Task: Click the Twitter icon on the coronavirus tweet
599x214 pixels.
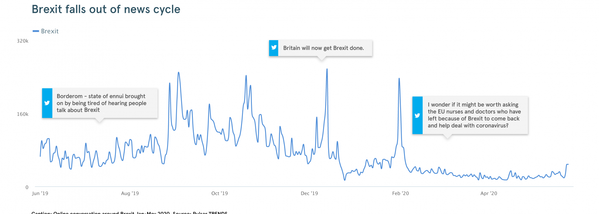Action: click(417, 115)
